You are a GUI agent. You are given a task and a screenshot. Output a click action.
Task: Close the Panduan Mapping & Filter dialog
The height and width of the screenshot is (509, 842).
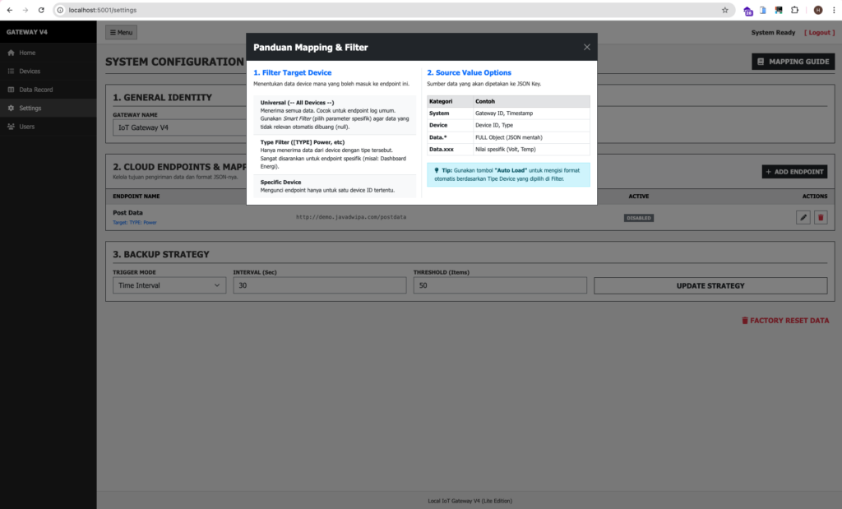pos(586,48)
